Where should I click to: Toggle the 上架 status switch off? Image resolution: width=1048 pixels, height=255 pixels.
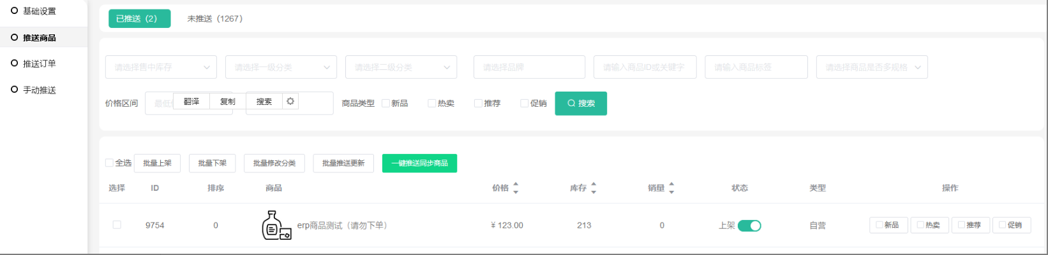pos(749,226)
